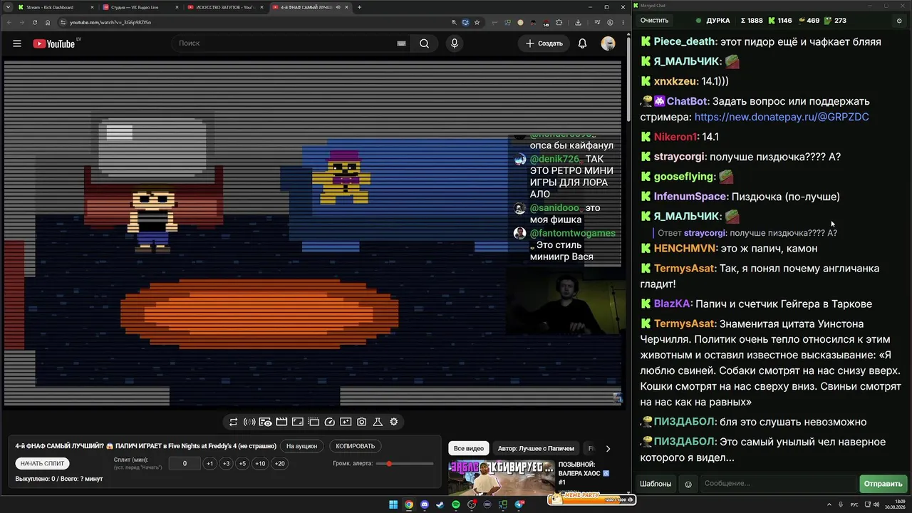912x513 pixels.
Task: Click the chat Сообщение input field
Action: click(x=779, y=484)
